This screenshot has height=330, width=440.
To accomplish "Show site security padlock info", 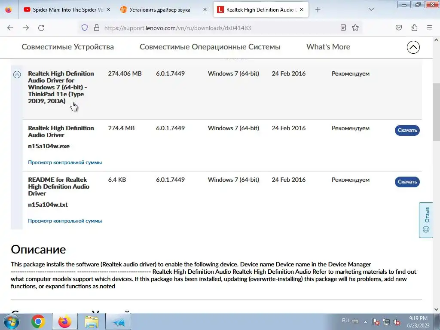I will click(x=97, y=27).
